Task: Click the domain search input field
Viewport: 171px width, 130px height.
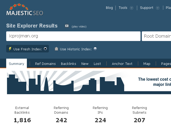Action: [x=73, y=36]
